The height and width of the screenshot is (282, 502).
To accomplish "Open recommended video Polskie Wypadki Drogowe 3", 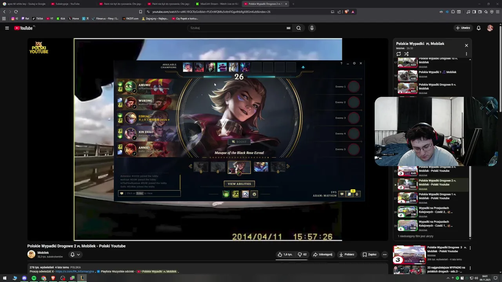I will [409, 255].
